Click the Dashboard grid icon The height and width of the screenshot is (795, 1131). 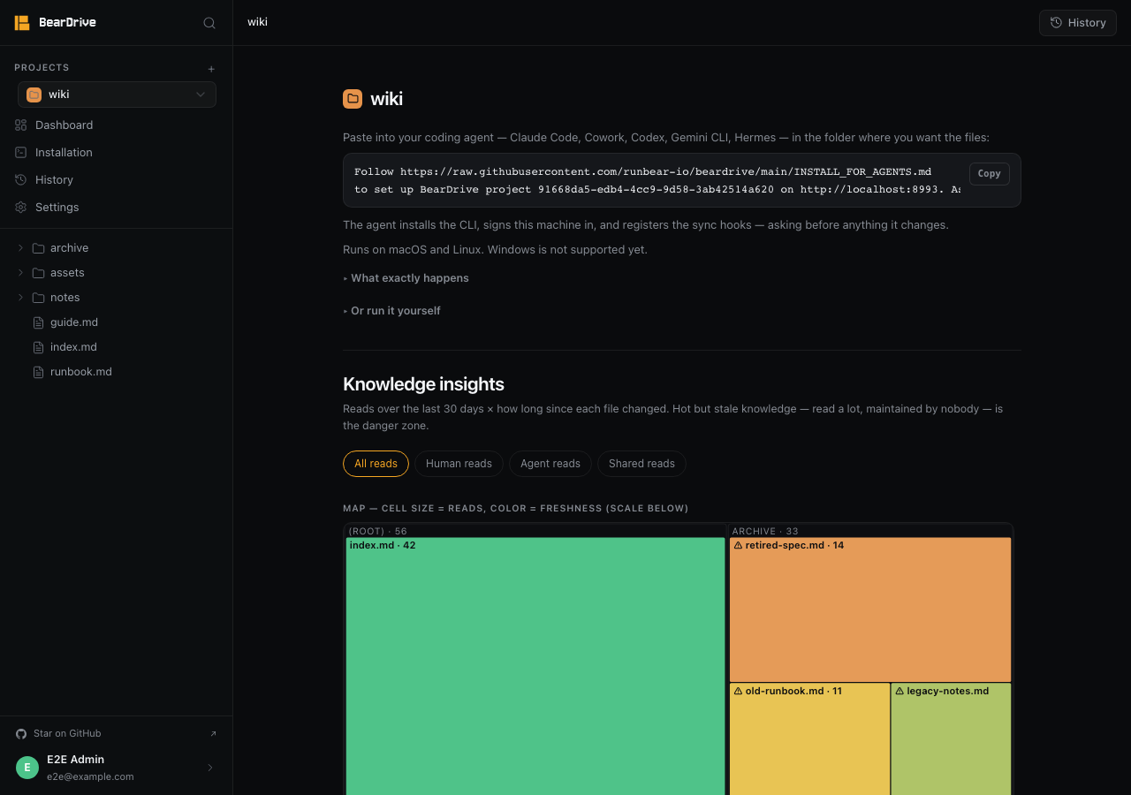[21, 125]
